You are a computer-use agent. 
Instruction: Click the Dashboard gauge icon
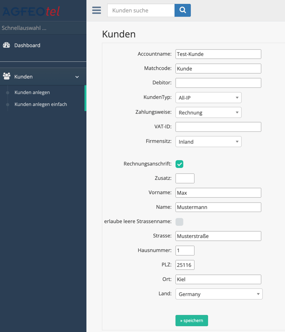7,45
